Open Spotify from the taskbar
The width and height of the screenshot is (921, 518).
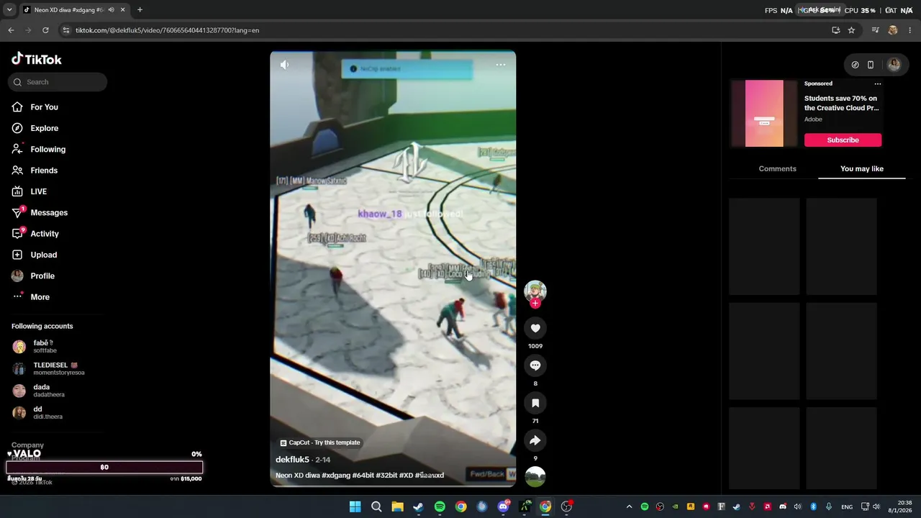[440, 506]
